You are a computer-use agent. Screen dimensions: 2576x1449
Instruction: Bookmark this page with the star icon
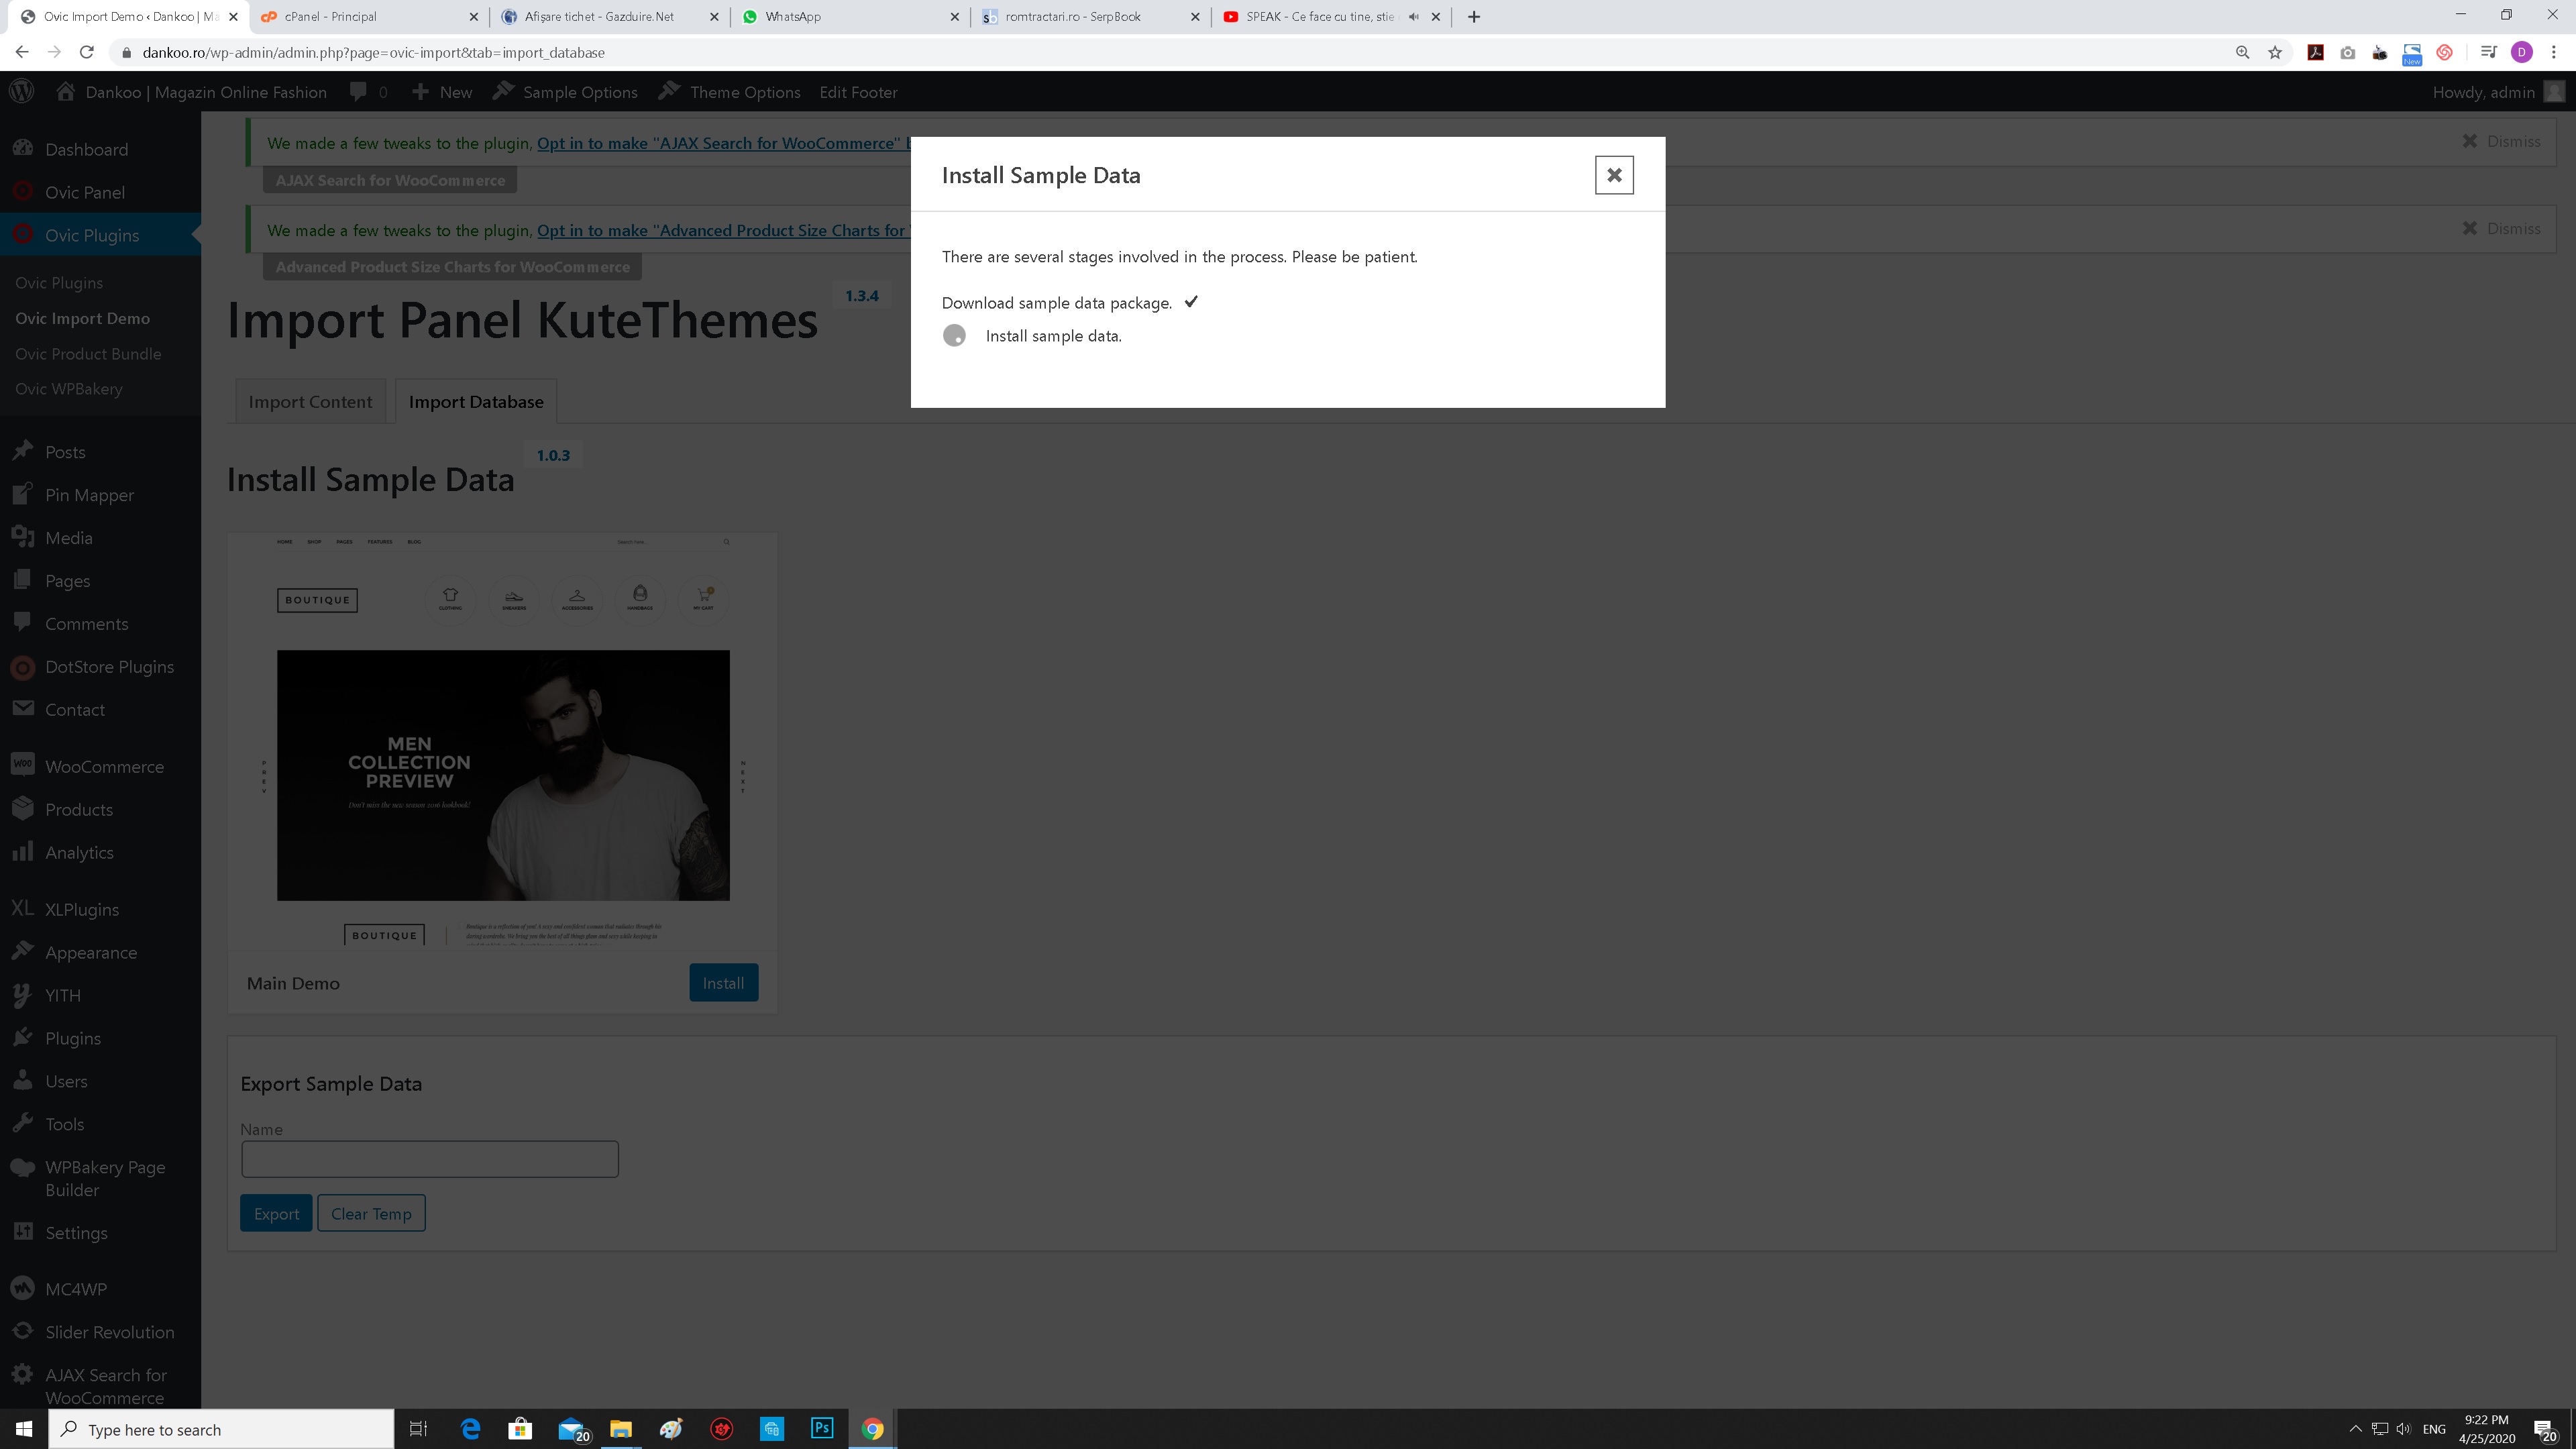pos(2275,52)
